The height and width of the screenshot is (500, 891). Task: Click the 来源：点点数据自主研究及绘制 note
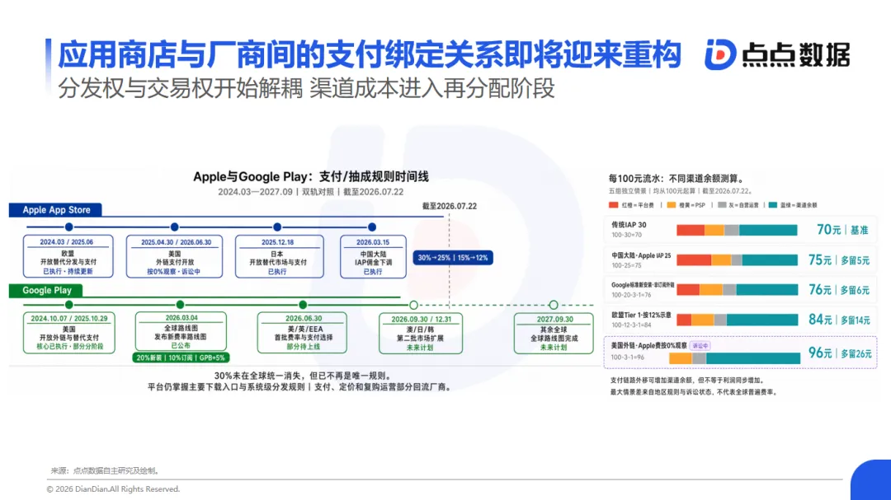106,470
